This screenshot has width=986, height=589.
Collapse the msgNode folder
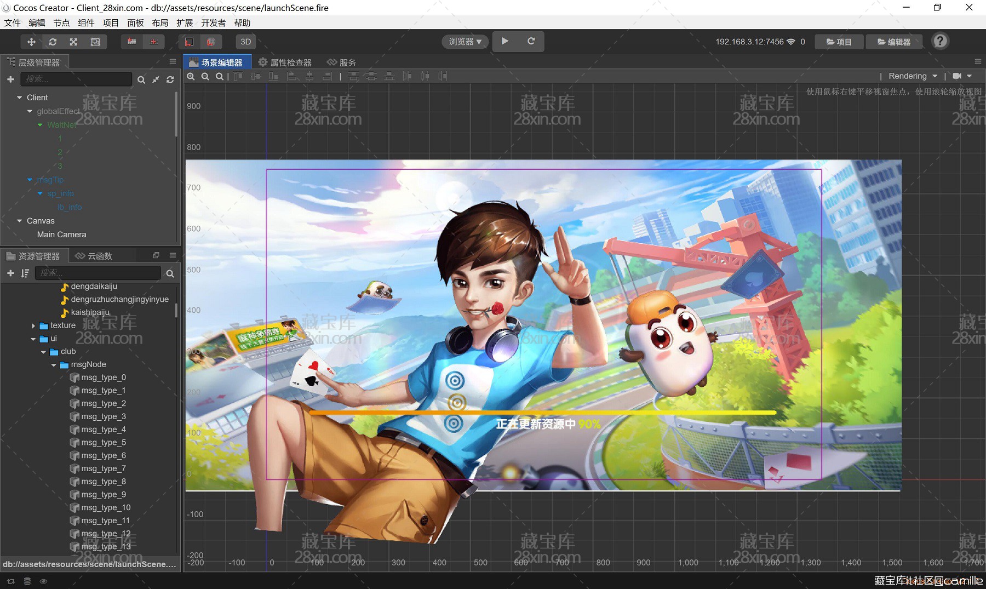(54, 365)
